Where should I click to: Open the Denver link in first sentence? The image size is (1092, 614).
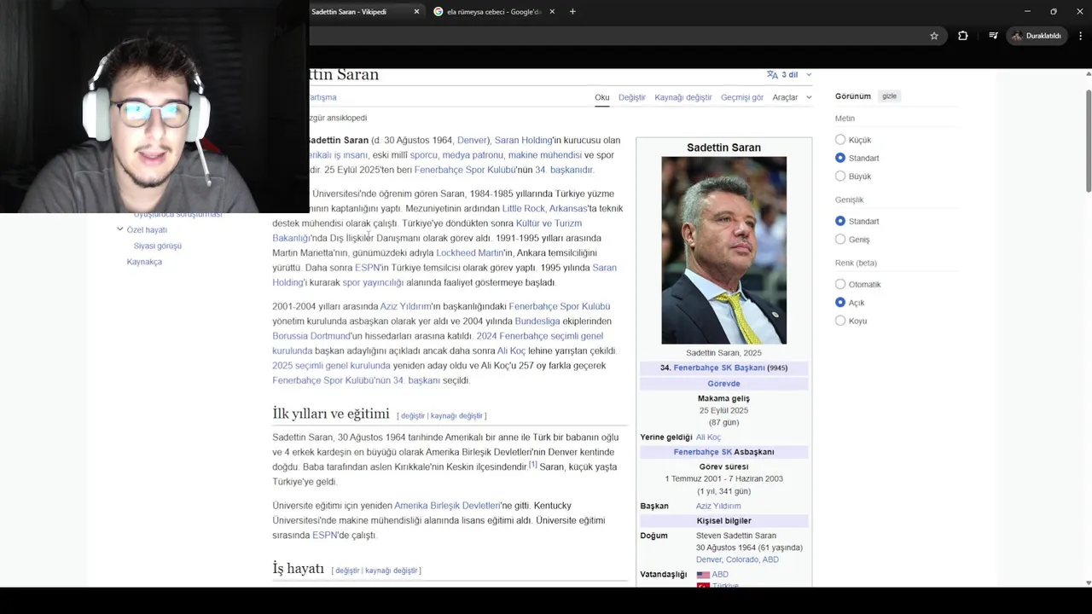coord(472,141)
